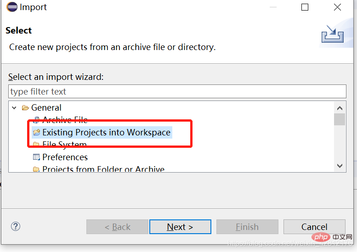Viewport: 357px width, 252px height.
Task: Click the help question mark icon
Action: [x=16, y=227]
